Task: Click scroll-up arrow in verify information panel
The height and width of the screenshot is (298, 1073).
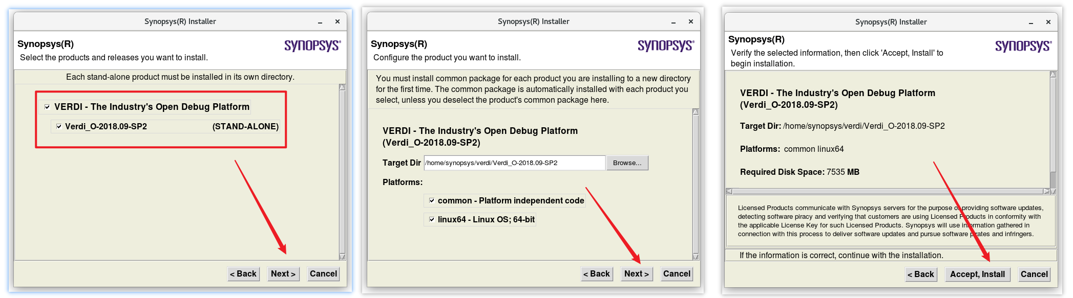Action: [1053, 75]
